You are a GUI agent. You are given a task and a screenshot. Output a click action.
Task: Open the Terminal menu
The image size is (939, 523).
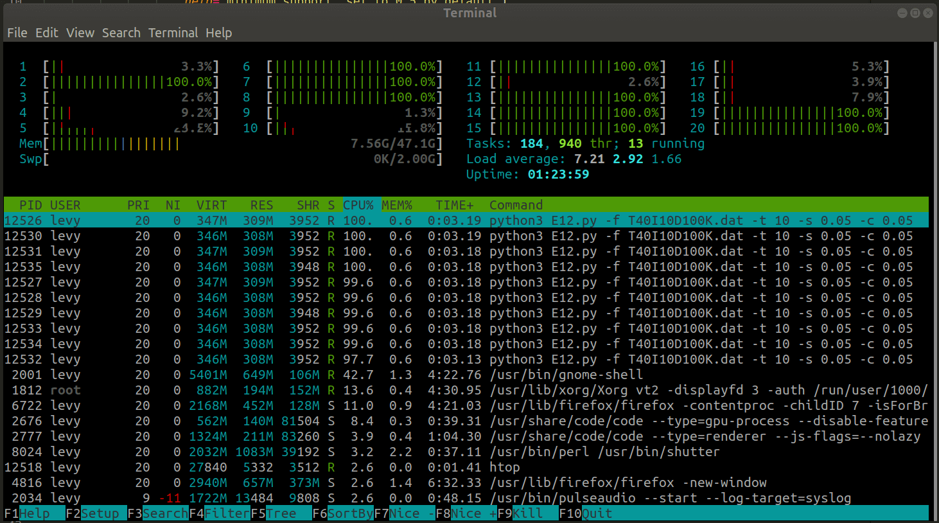point(173,33)
